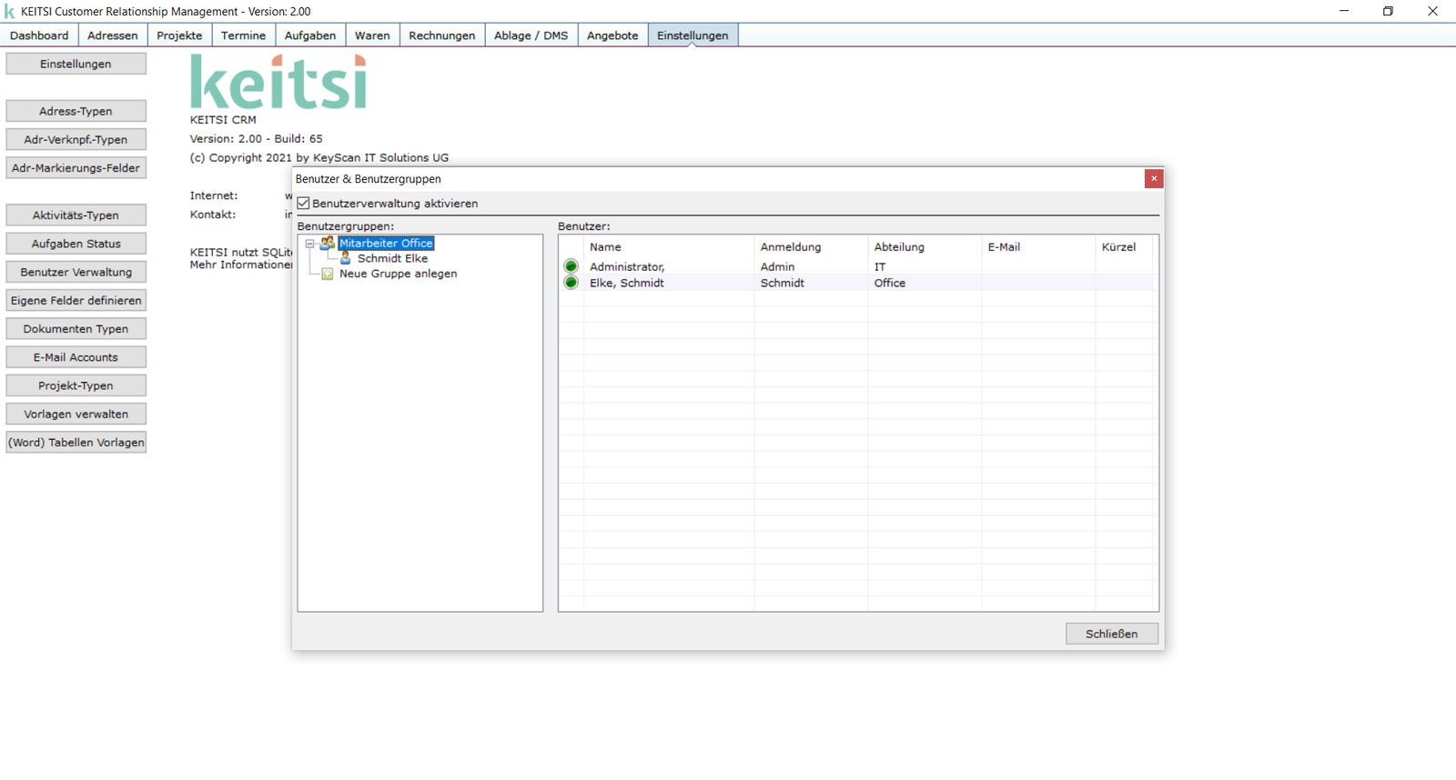
Task: Open Eigene Felder definieren
Action: (x=76, y=300)
